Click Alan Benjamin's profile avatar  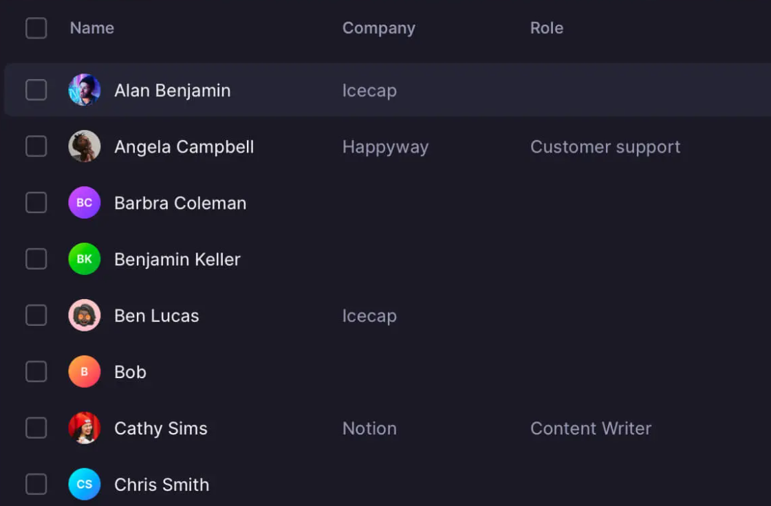point(85,90)
